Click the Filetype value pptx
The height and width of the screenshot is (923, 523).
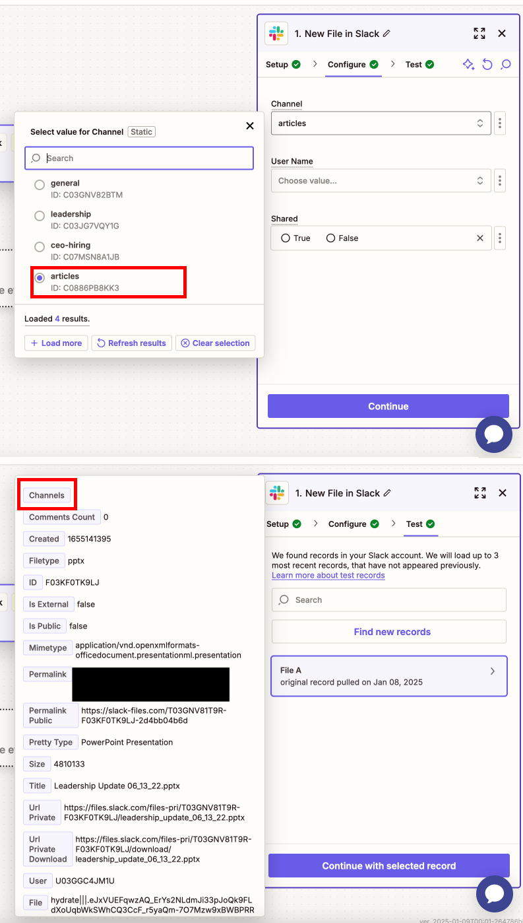coord(76,561)
